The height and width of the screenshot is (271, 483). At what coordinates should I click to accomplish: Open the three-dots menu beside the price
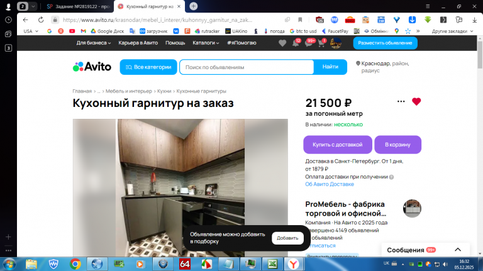pyautogui.click(x=401, y=101)
